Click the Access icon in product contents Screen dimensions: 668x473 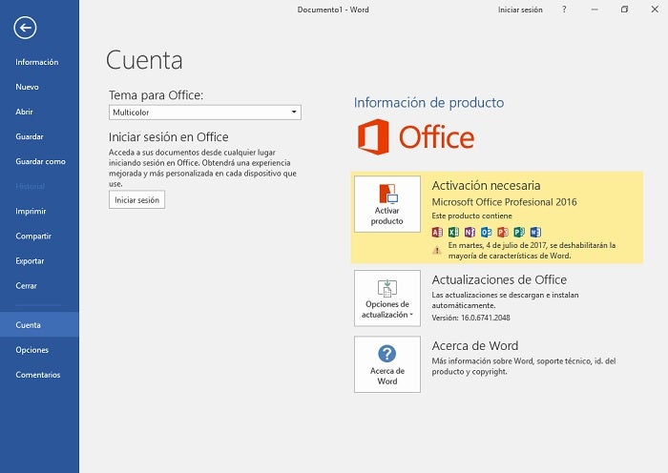pos(437,232)
